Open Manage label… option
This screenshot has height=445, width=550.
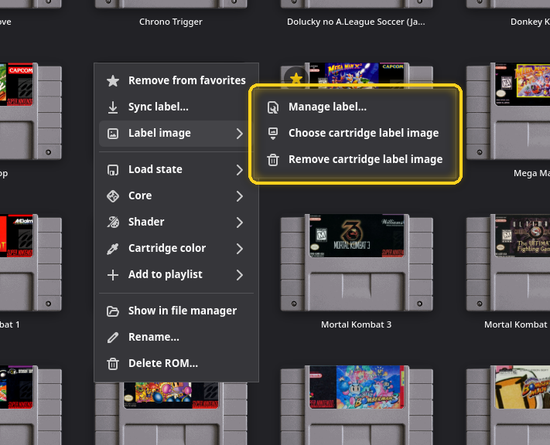(x=355, y=107)
